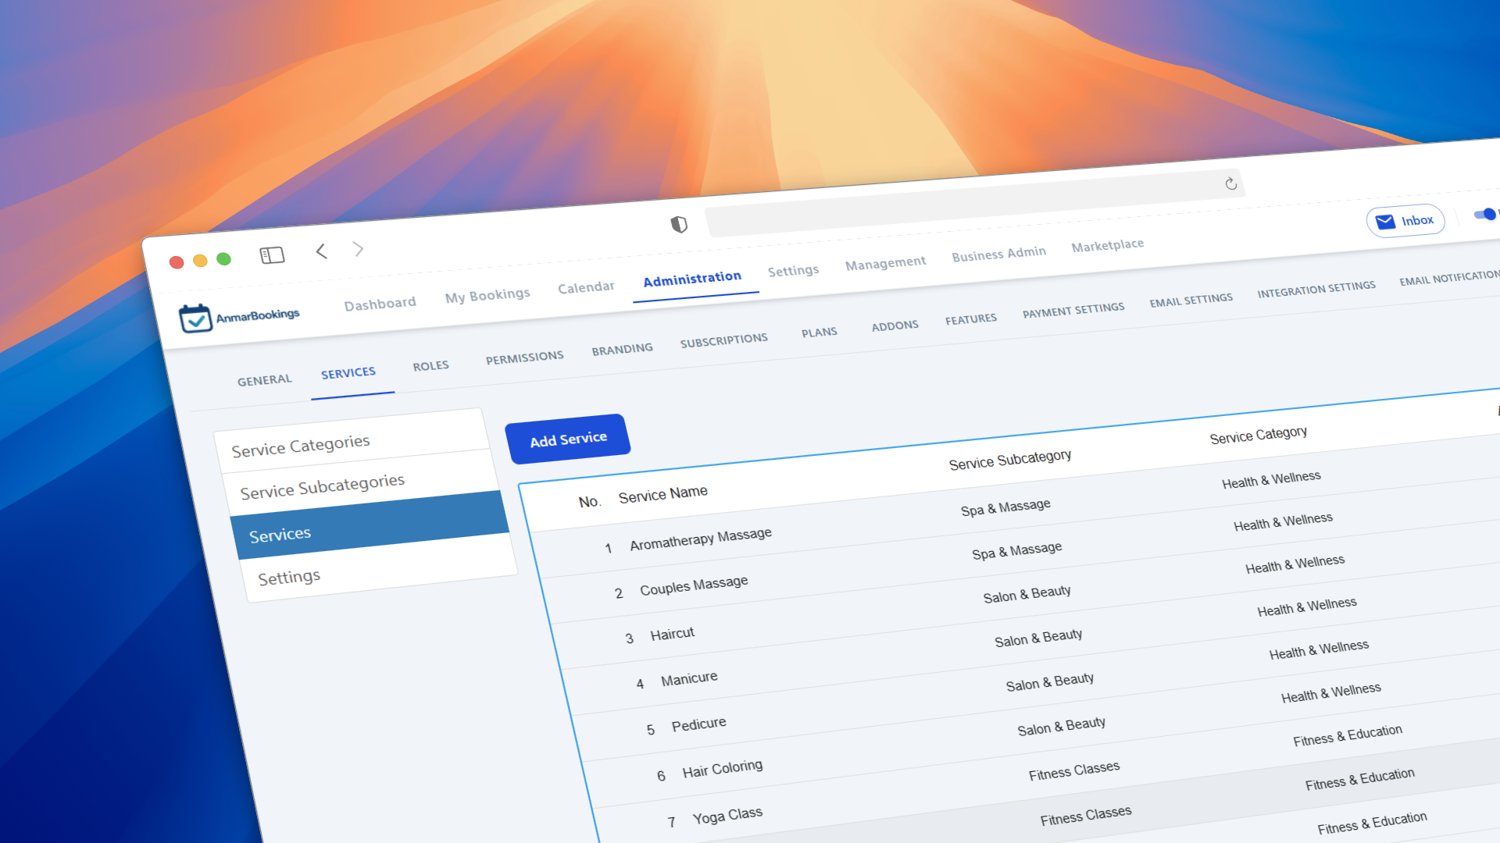This screenshot has width=1500, height=843.
Task: Toggle the browser sidebar panel icon
Action: click(x=272, y=254)
